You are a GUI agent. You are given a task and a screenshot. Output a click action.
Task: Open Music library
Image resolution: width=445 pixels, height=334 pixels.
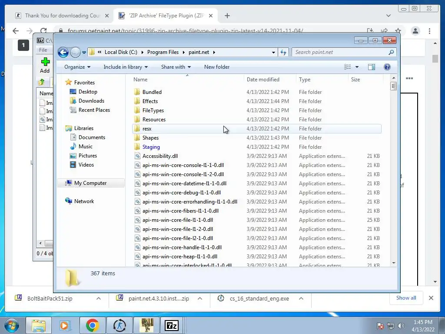pos(85,147)
